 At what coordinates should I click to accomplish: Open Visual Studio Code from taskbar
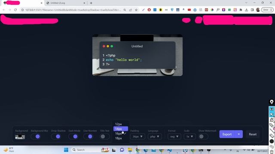click(169, 150)
